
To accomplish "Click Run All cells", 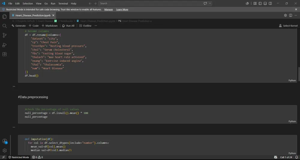I will pos(68,25).
